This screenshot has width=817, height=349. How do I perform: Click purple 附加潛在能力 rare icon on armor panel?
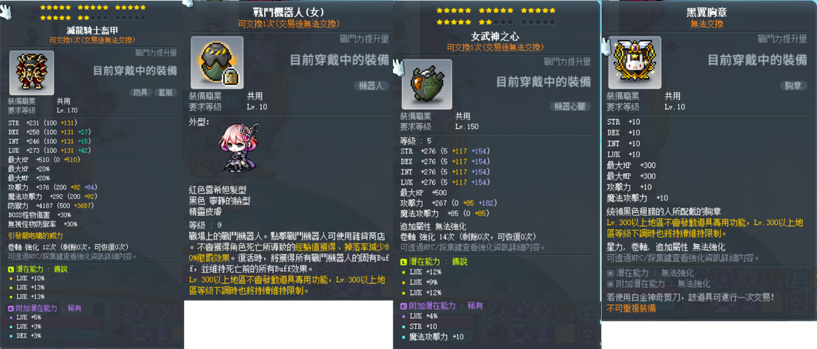(x=11, y=307)
